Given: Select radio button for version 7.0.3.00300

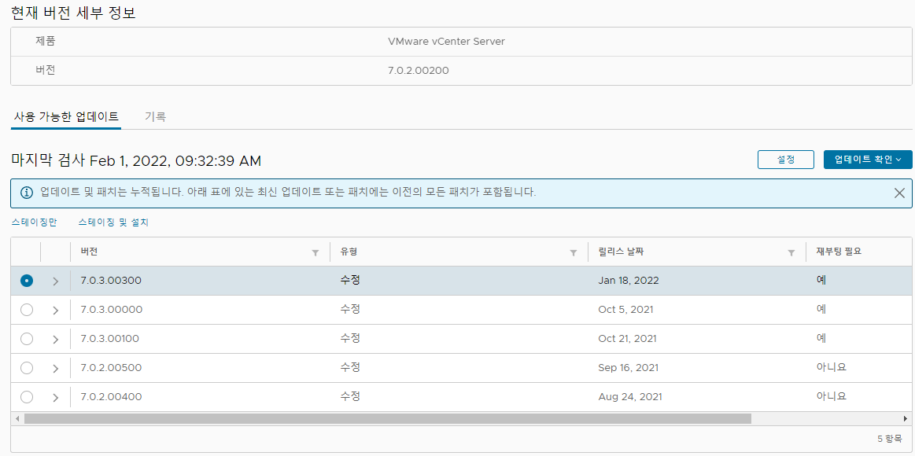Looking at the screenshot, I should click(x=26, y=281).
